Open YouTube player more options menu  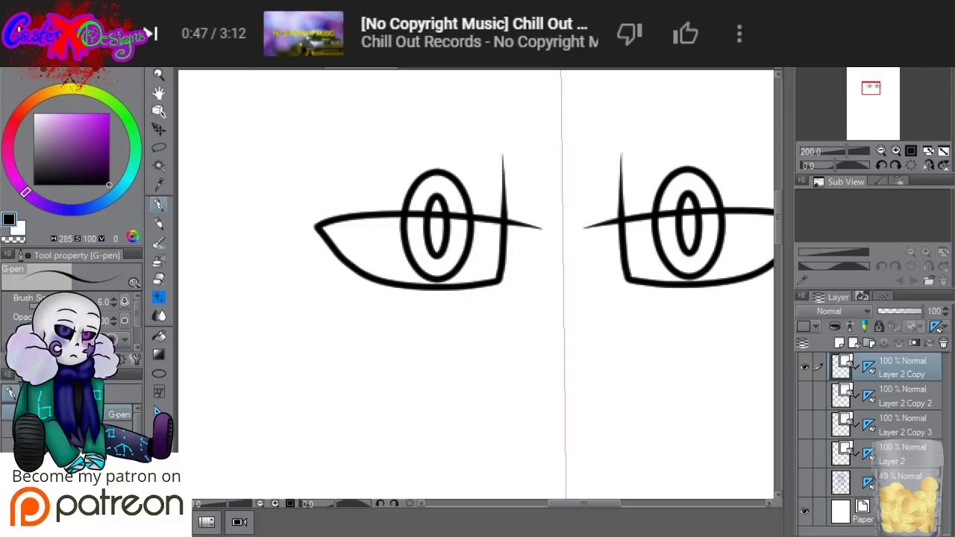click(x=739, y=34)
